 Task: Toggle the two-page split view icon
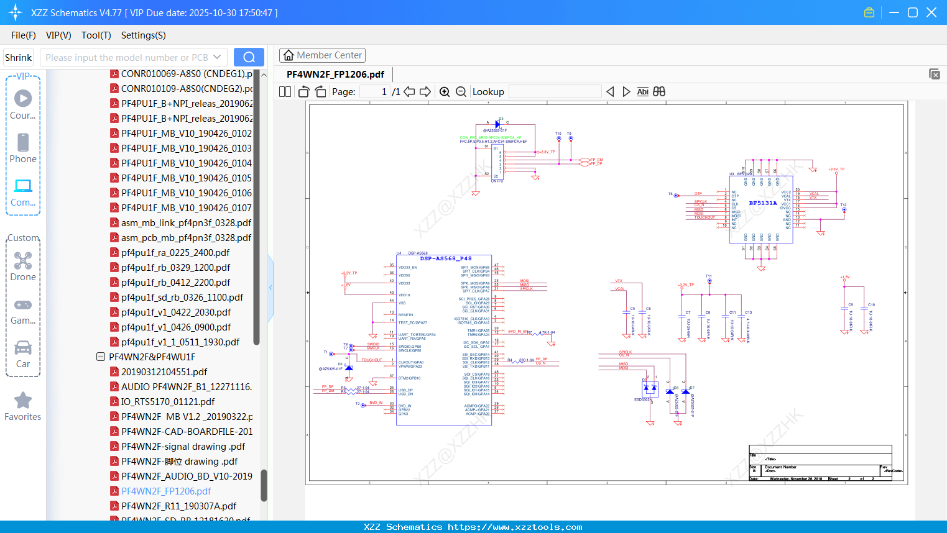click(x=285, y=92)
